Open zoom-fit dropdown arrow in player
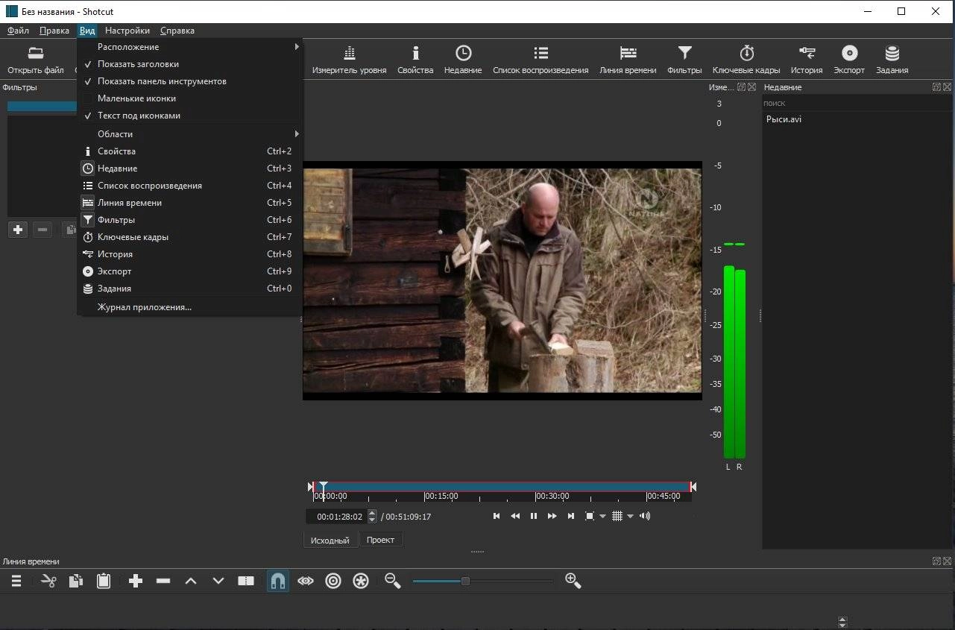Image resolution: width=955 pixels, height=630 pixels. tap(602, 516)
